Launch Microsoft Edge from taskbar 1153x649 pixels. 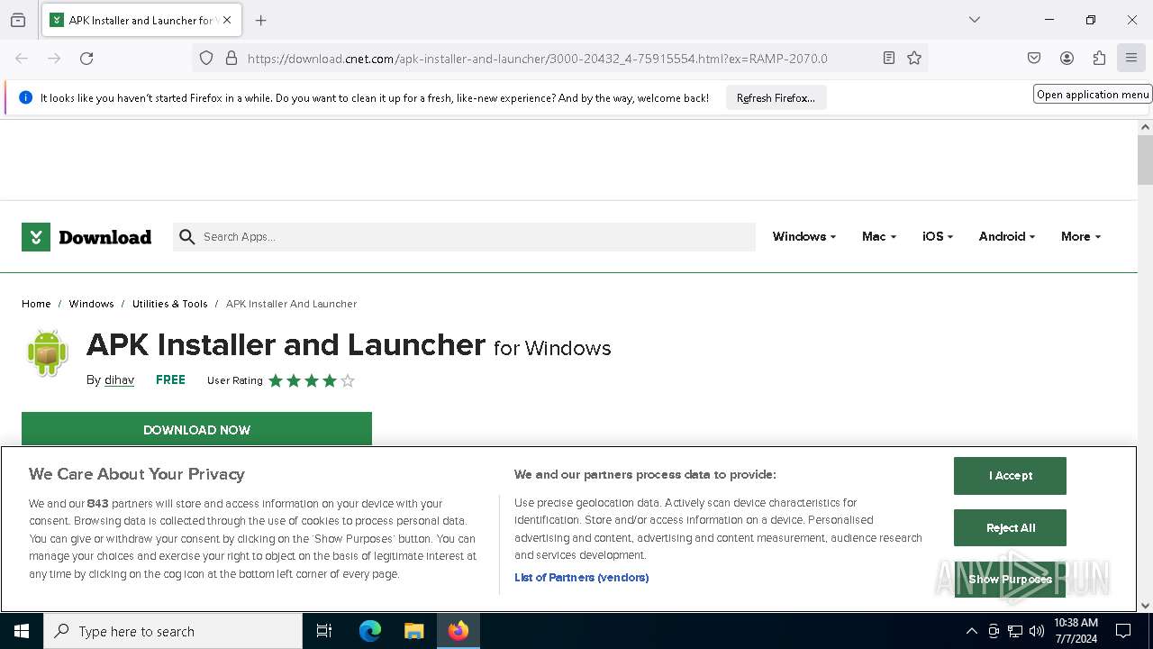[370, 631]
